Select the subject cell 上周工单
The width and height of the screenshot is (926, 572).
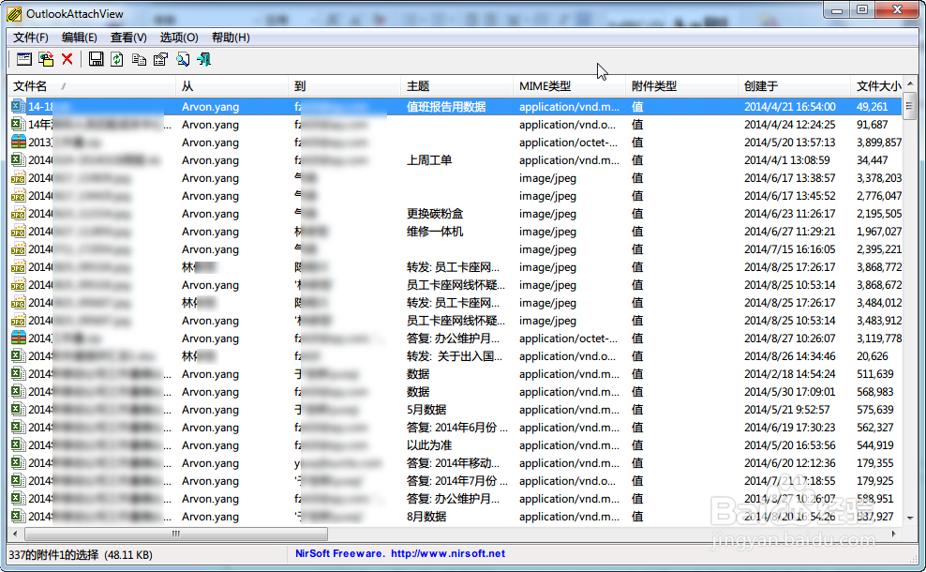pos(429,160)
